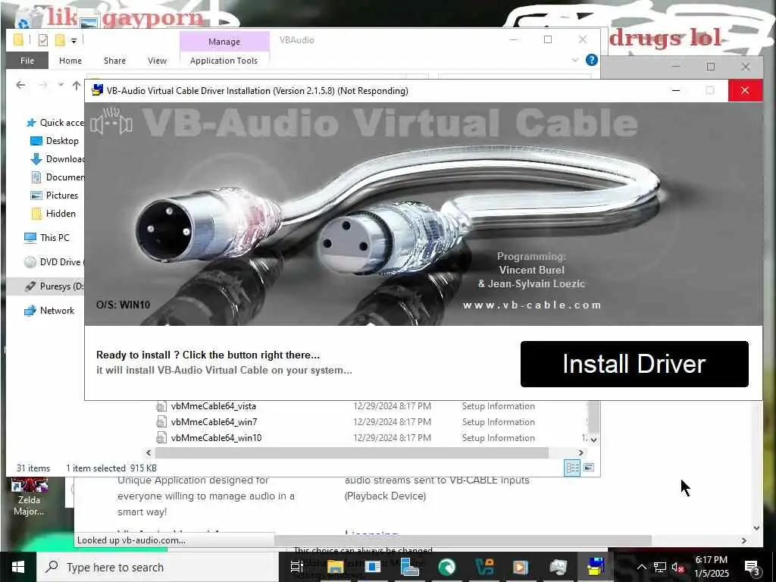Open Documents in the navigation pane
The image size is (776, 582).
(x=58, y=177)
